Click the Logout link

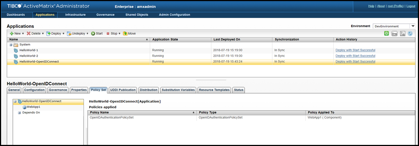(411, 6)
